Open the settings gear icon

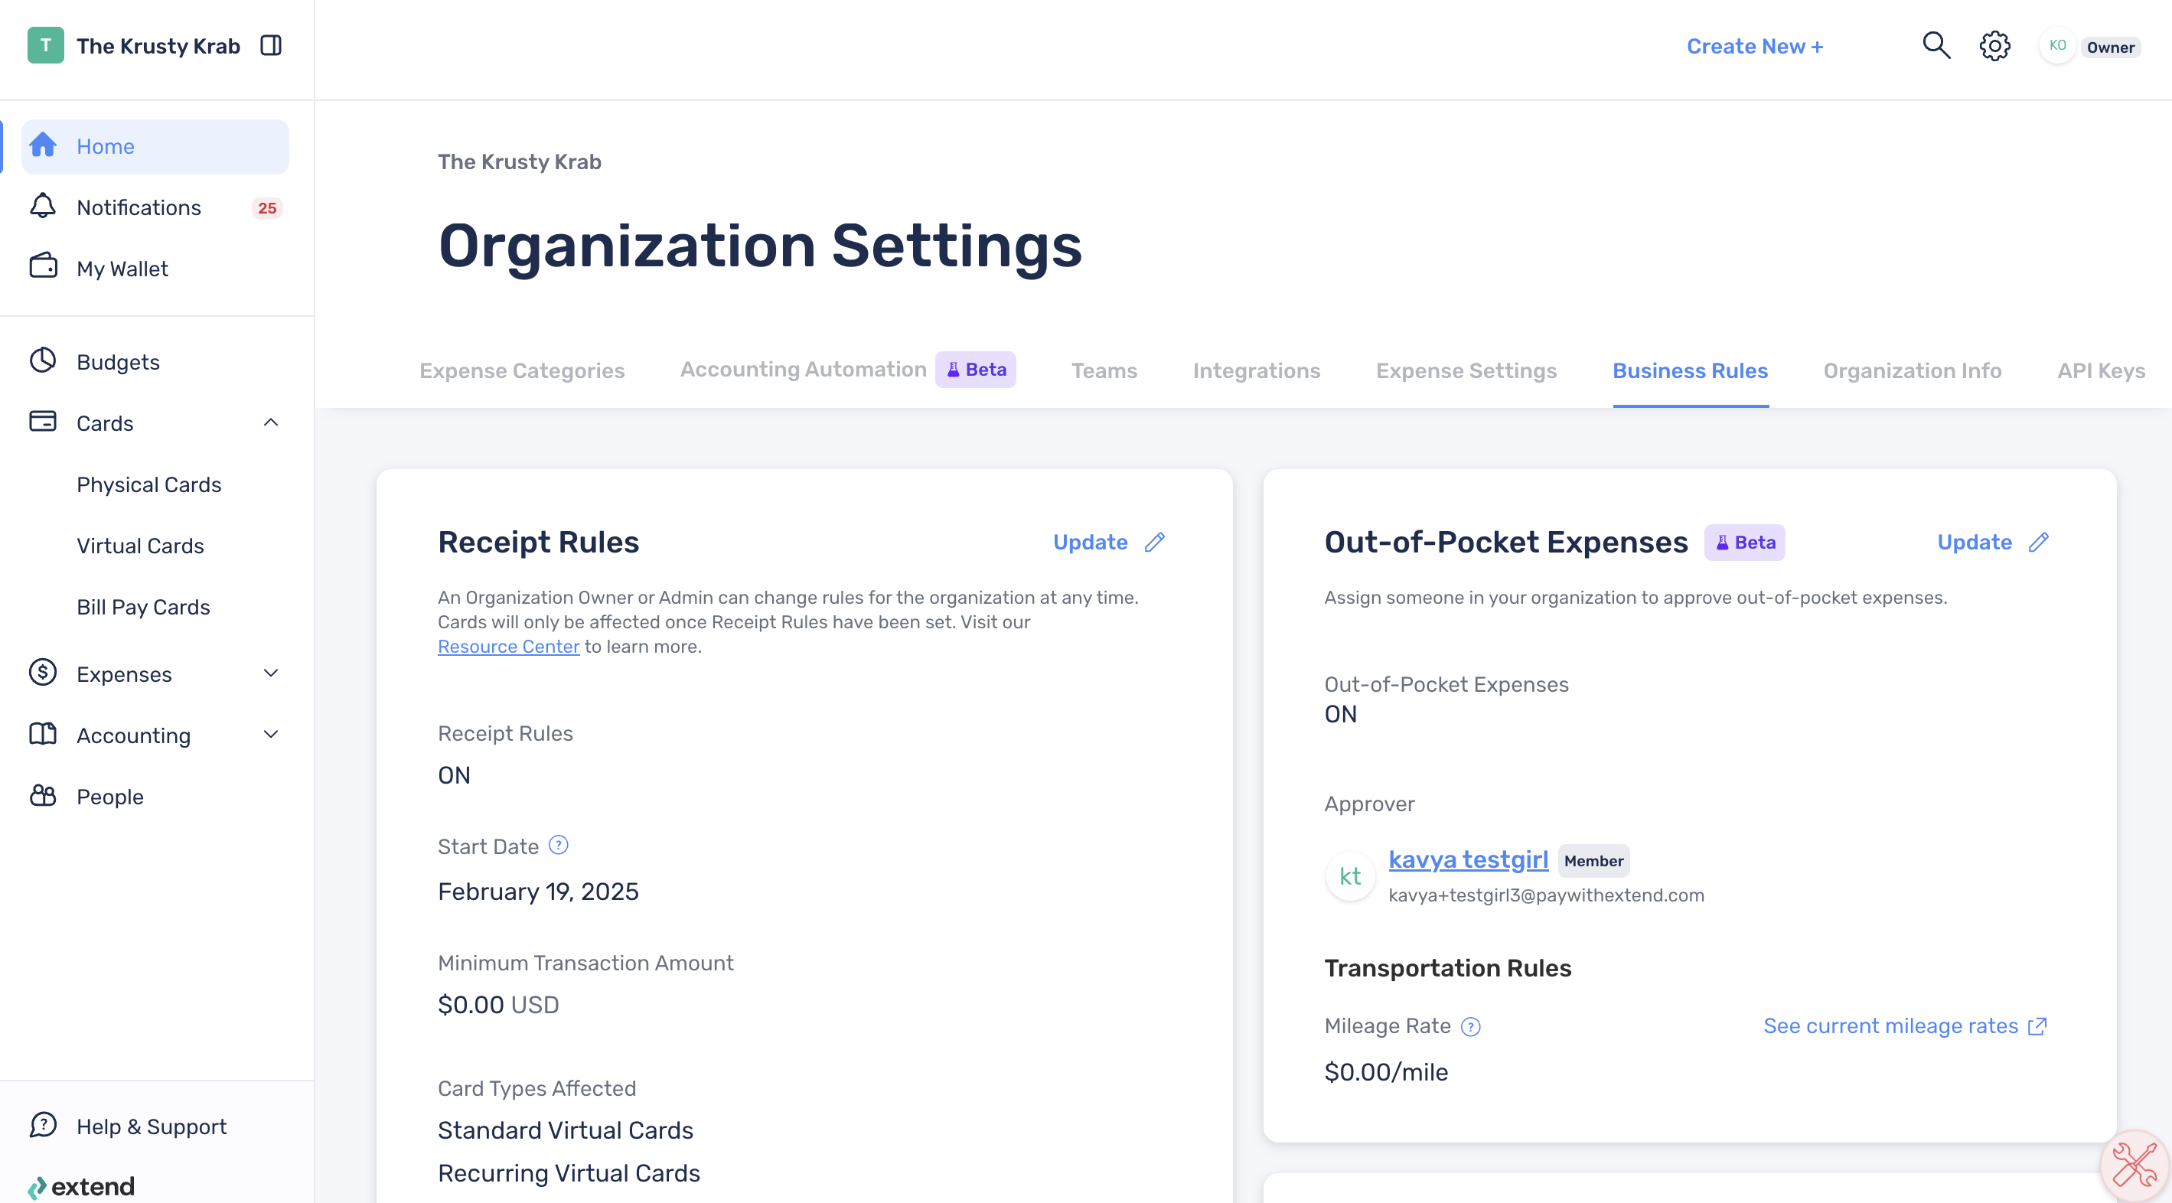tap(1995, 45)
